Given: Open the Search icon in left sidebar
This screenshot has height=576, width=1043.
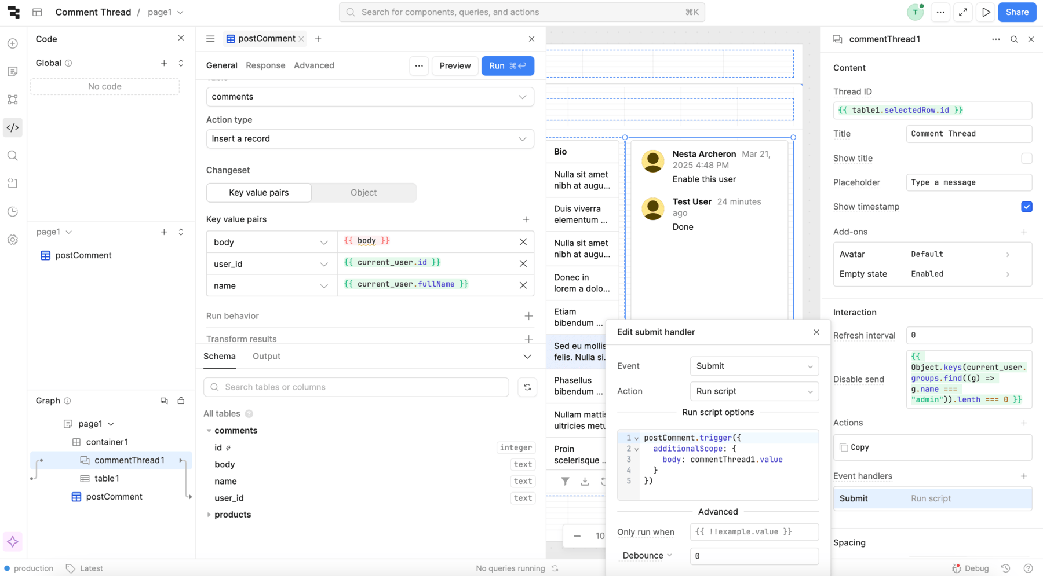Looking at the screenshot, I should (x=13, y=155).
